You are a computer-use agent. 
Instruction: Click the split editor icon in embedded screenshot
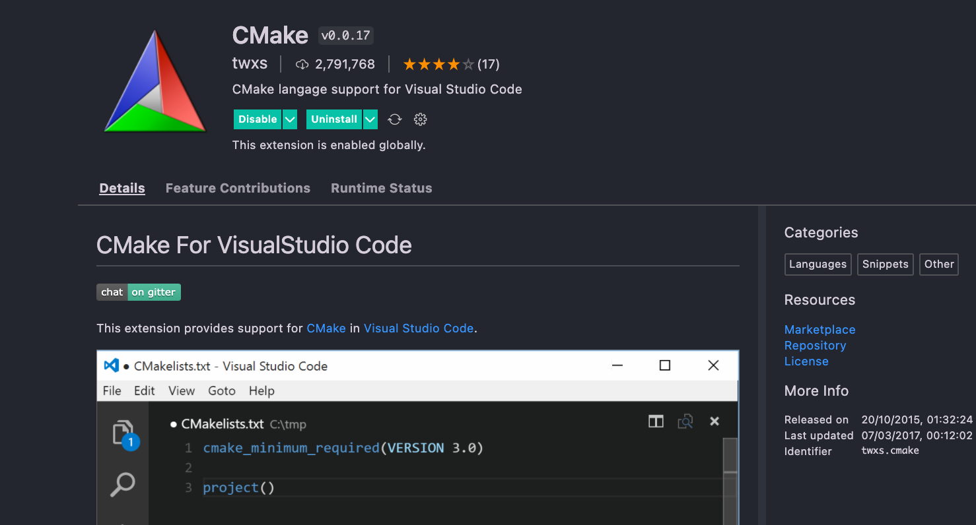pyautogui.click(x=656, y=421)
